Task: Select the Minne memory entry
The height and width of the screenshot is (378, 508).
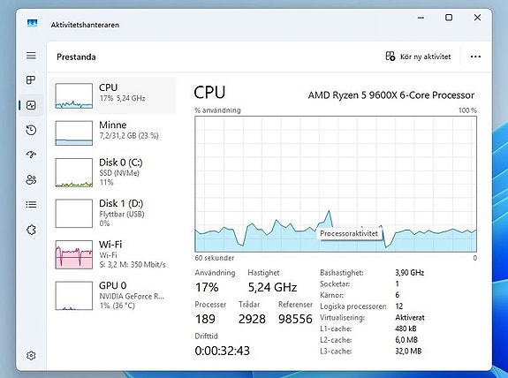Action: 113,132
